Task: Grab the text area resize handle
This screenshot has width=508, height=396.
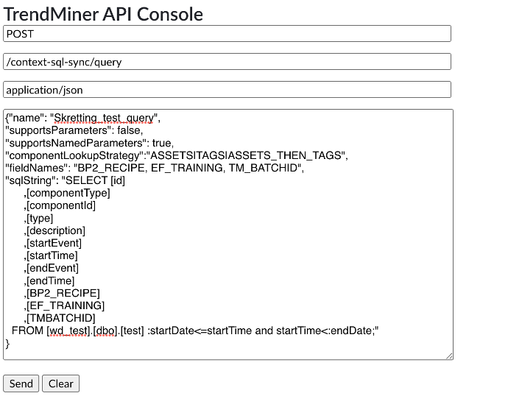Action: click(x=449, y=356)
